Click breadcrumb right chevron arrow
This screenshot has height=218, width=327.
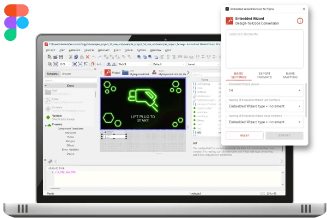[188, 72]
